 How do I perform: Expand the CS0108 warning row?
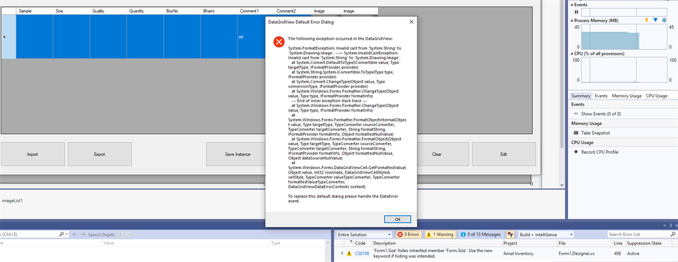(342, 253)
